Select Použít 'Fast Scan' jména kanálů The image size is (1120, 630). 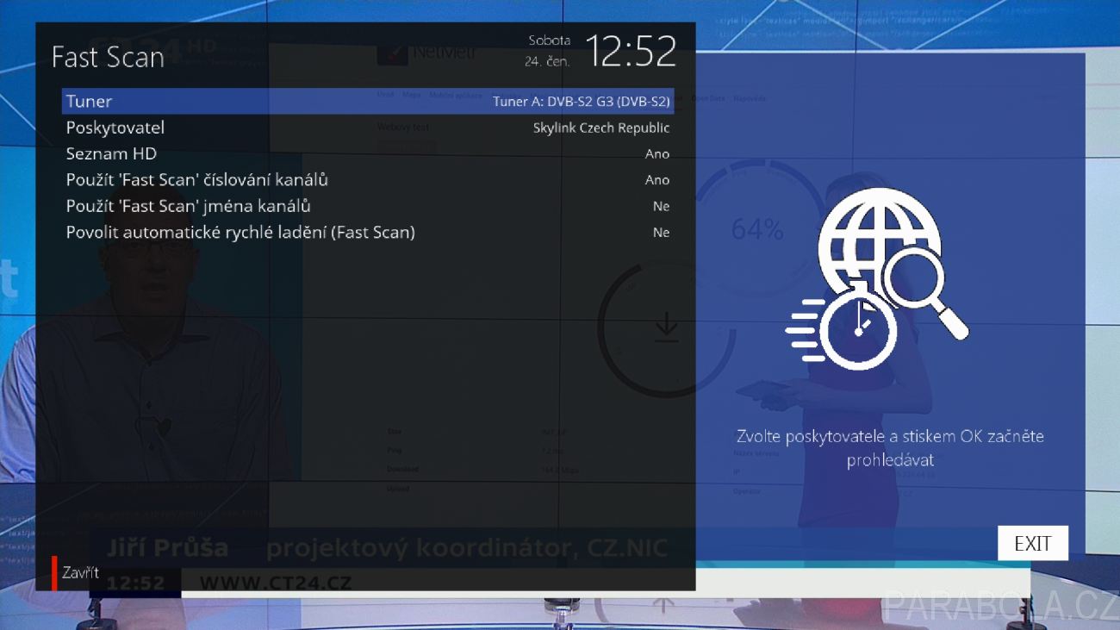[368, 206]
